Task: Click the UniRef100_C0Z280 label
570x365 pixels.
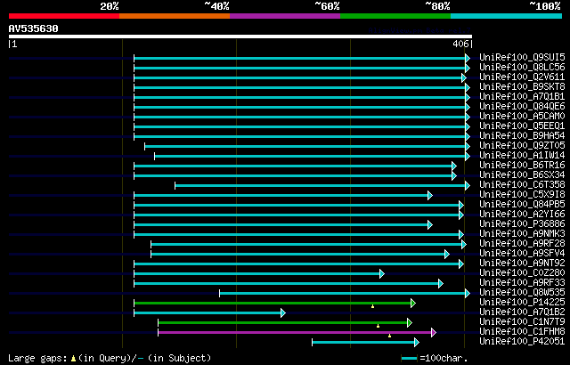Action: point(522,273)
